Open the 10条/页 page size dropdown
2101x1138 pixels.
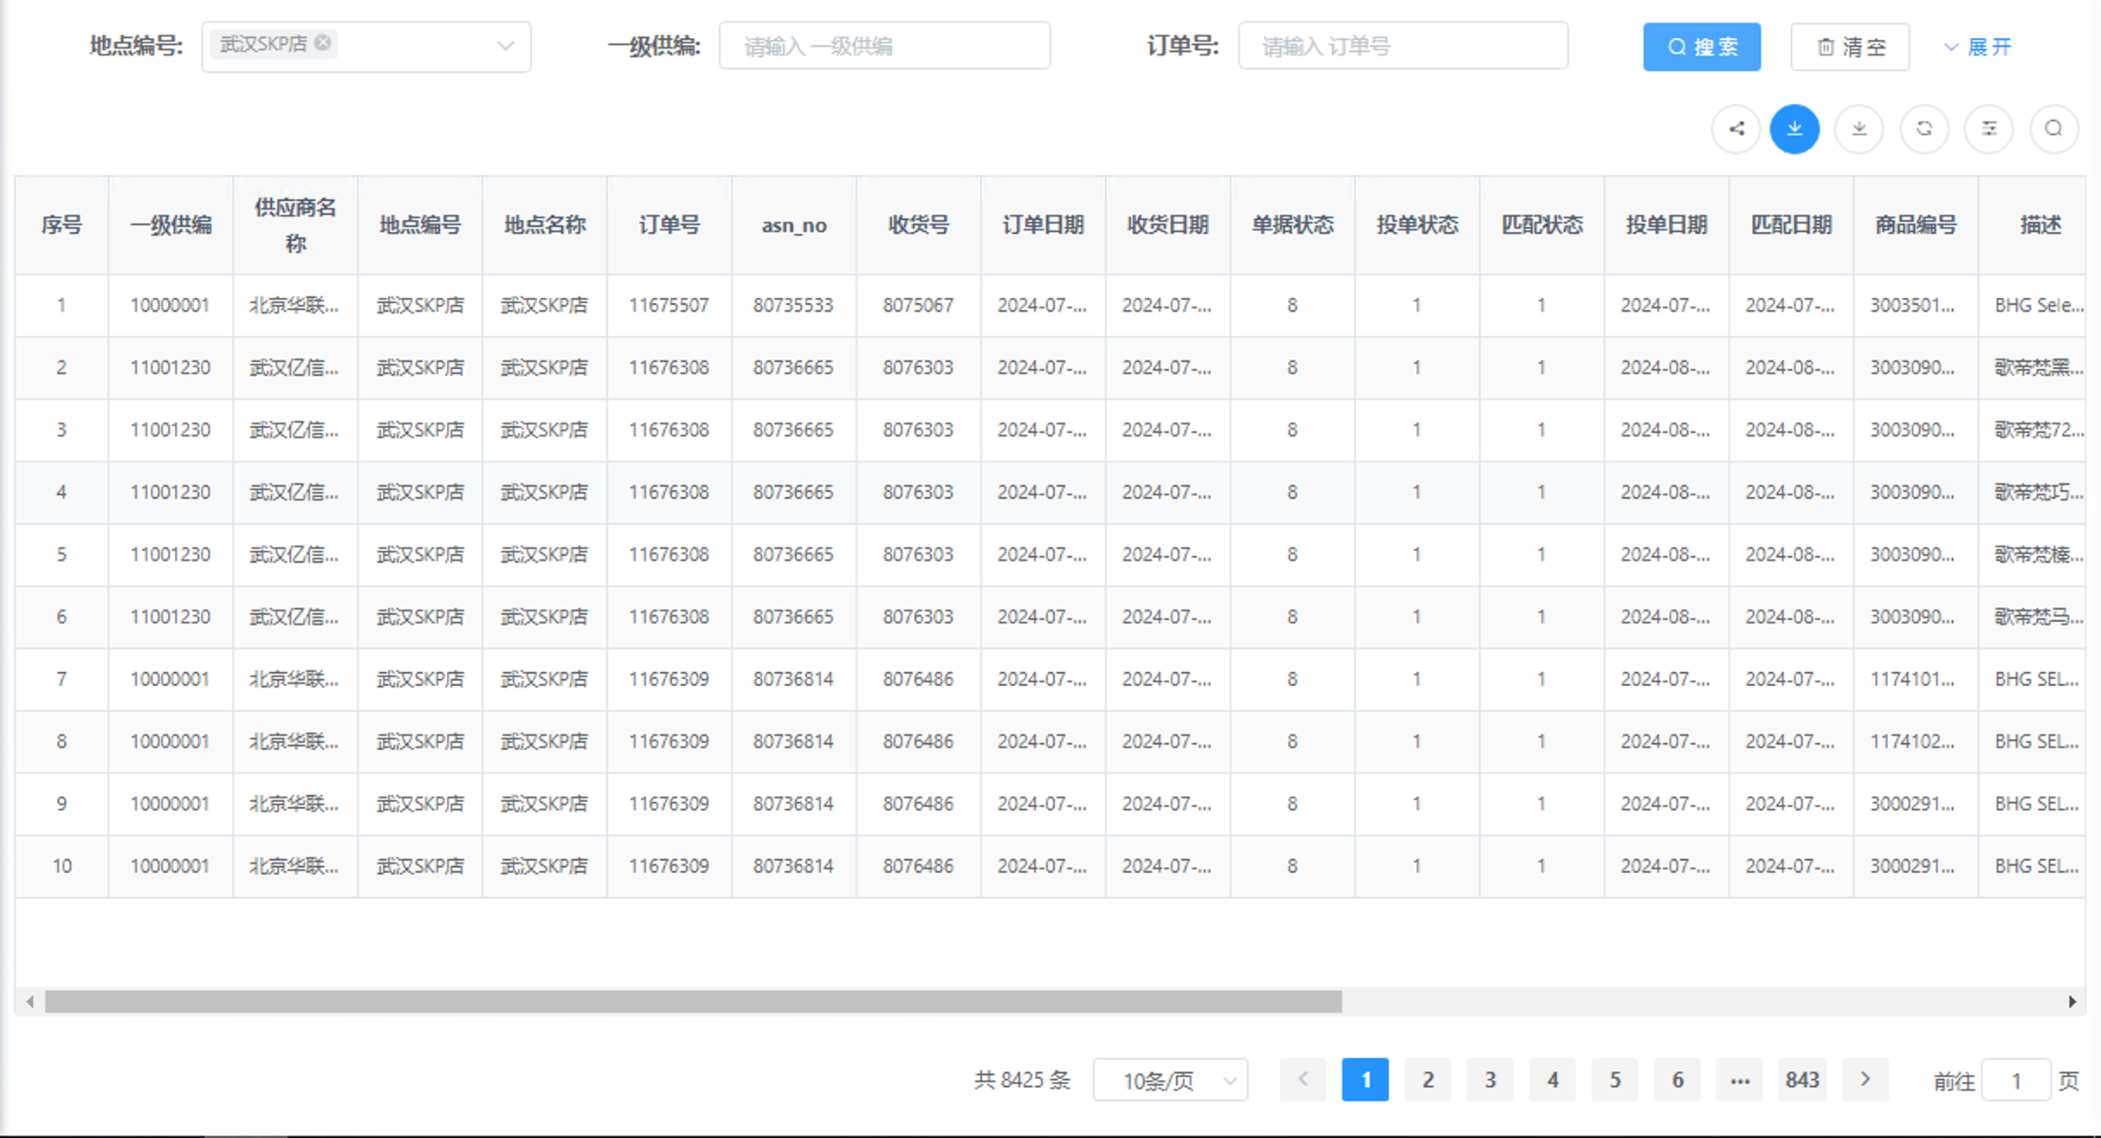click(1170, 1080)
